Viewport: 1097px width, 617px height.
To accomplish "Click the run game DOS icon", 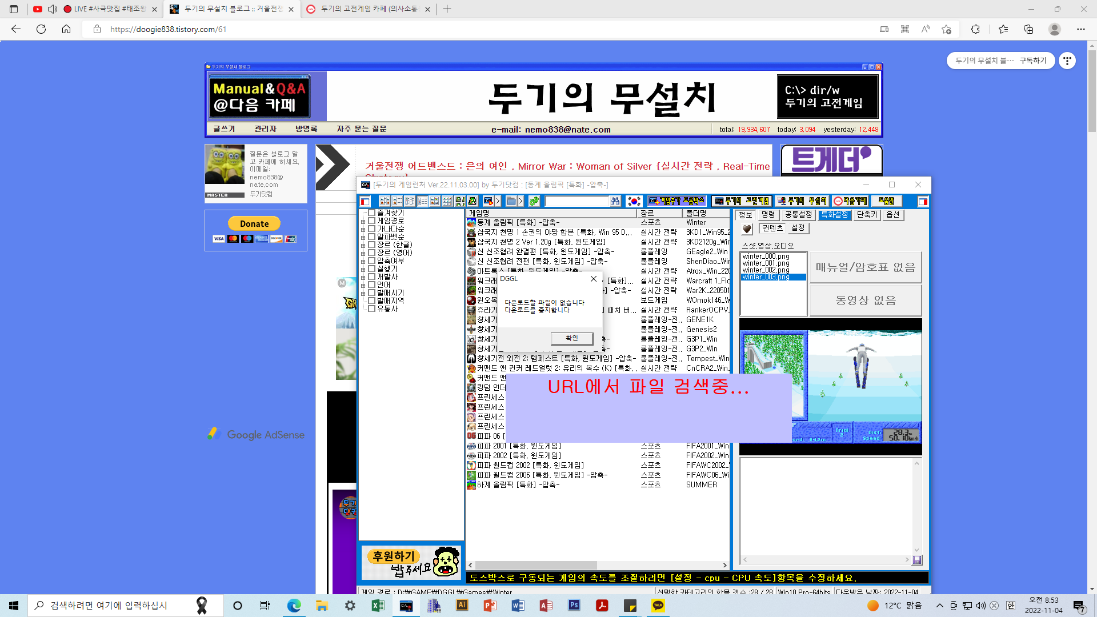I will pyautogui.click(x=488, y=201).
